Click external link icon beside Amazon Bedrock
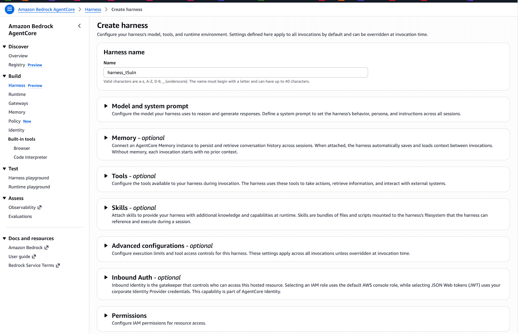The image size is (518, 334). (x=47, y=247)
